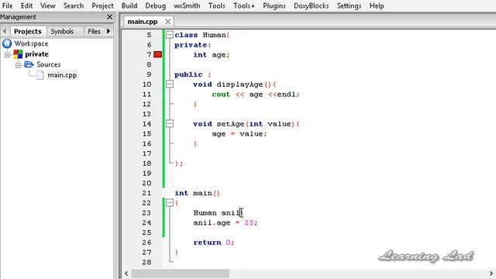
Task: Collapse the setAge fold on line 14
Action: (170, 123)
